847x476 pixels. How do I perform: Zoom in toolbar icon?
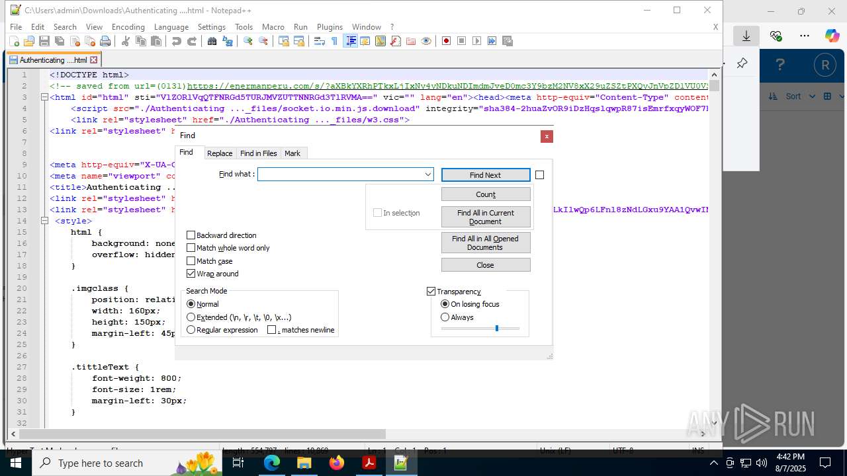coord(247,41)
